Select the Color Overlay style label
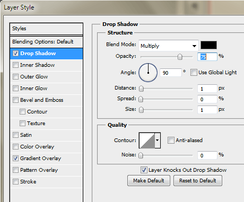This screenshot has width=244, height=202. pos(37,147)
